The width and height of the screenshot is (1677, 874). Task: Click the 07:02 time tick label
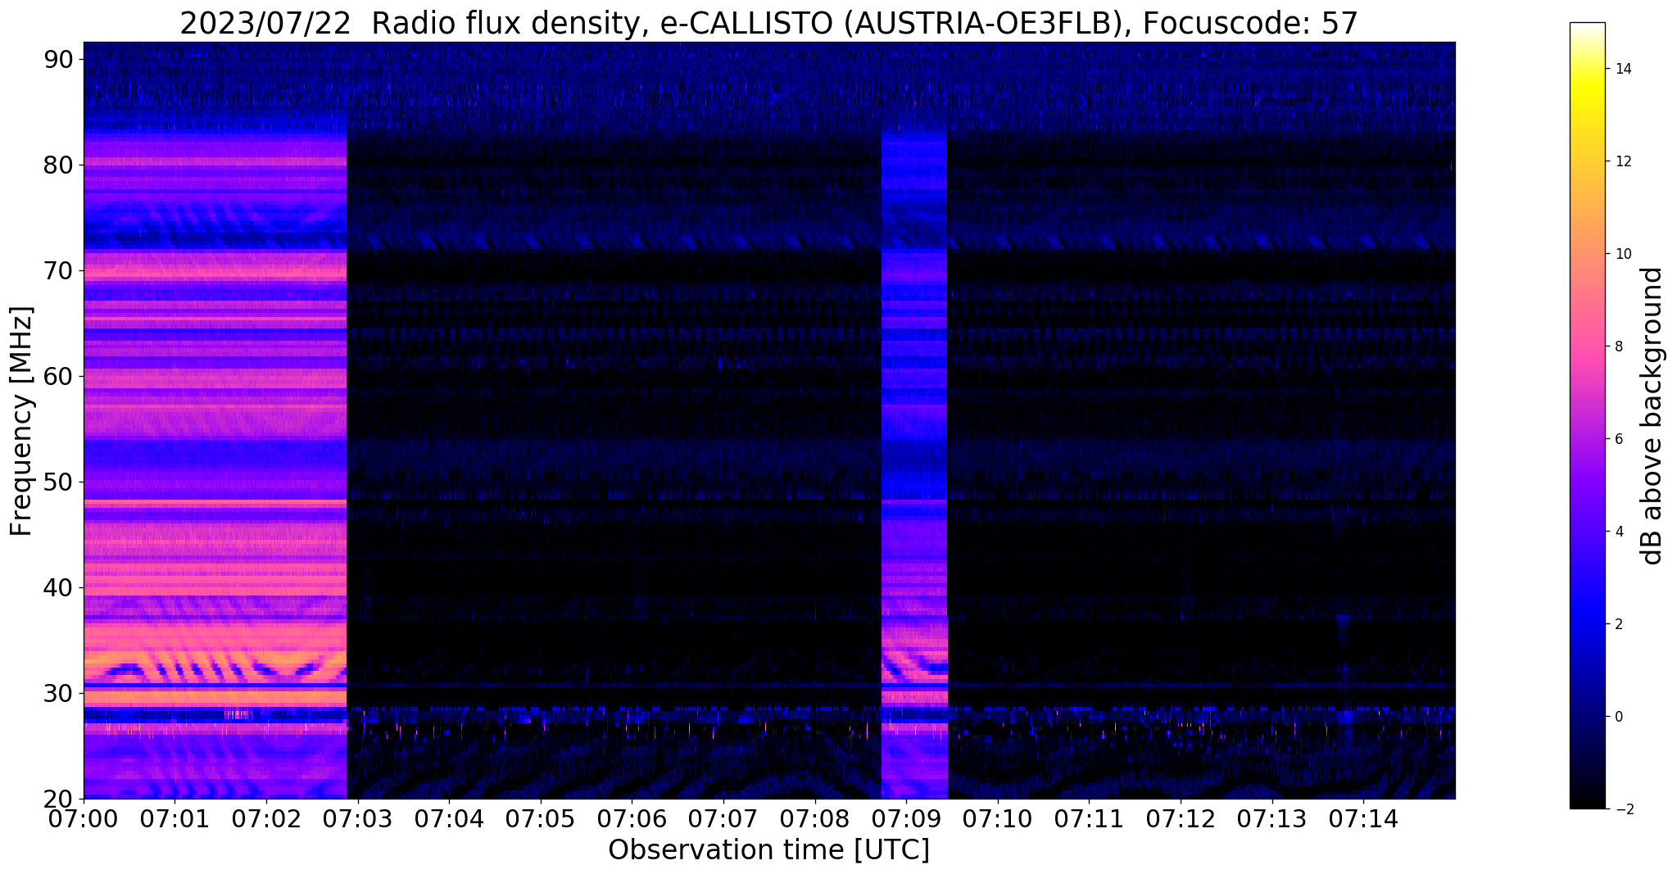266,819
